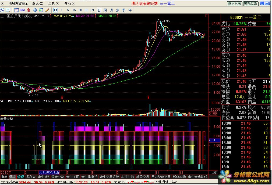
Task: Click the red S marker below the late-October candles
Action: 148,97
